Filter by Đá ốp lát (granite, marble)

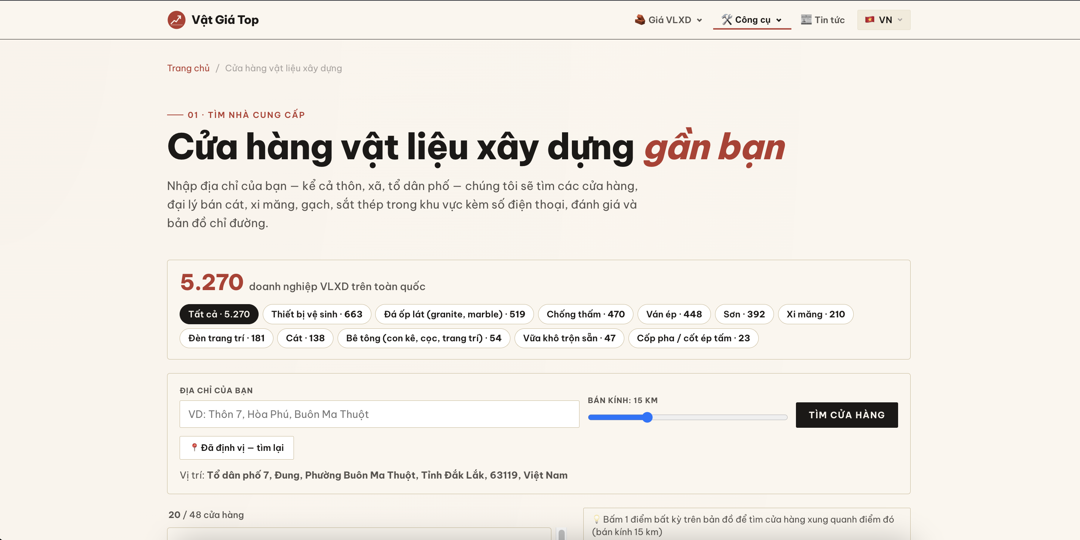point(455,314)
